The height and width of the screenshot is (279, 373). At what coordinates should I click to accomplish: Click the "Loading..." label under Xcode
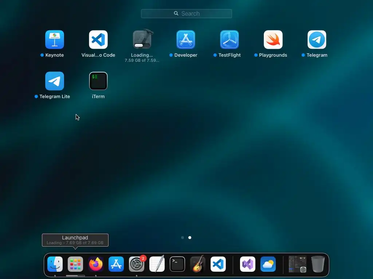[x=142, y=55]
